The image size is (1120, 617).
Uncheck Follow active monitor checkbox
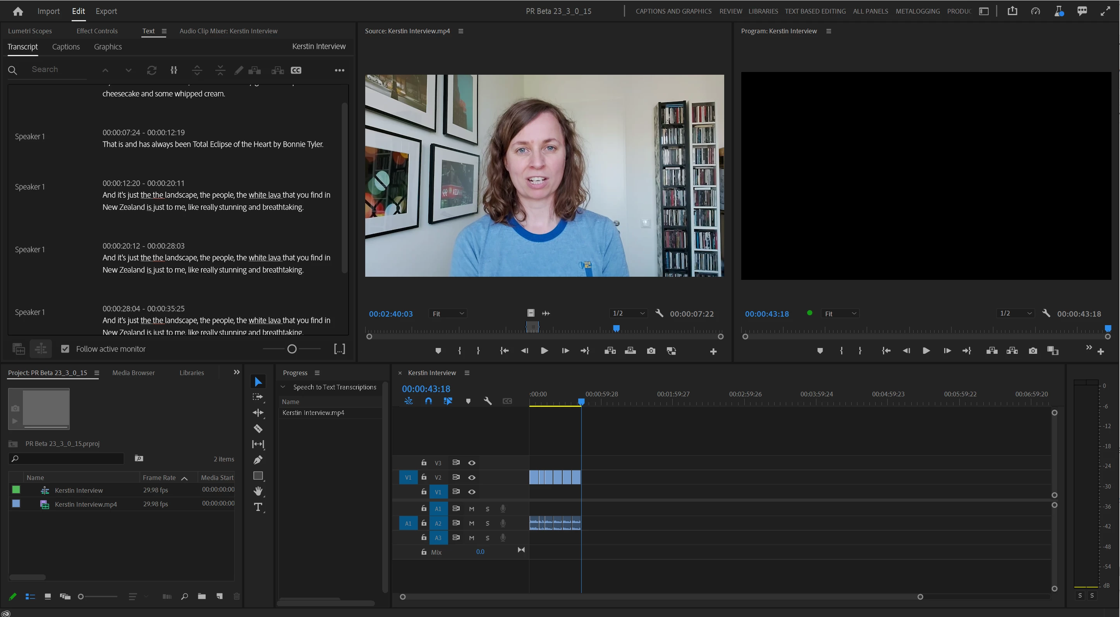[65, 348]
